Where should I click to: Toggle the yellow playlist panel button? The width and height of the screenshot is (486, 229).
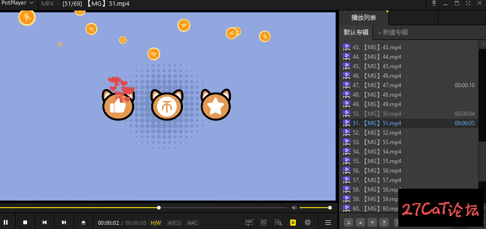coord(293,222)
